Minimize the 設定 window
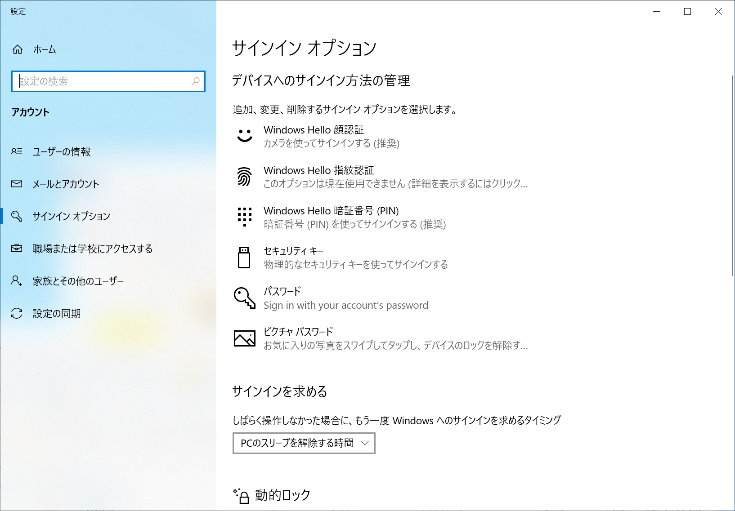This screenshot has height=511, width=735. pos(656,12)
